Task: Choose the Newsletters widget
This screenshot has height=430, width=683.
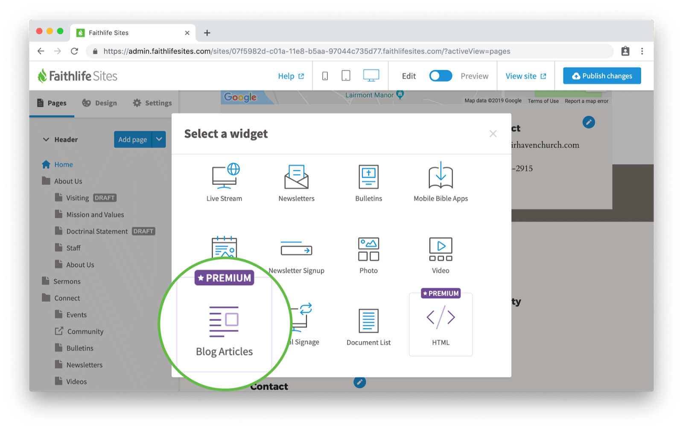Action: [296, 182]
